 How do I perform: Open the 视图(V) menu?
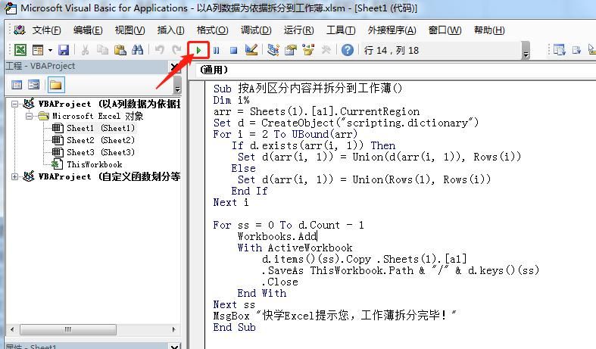[129, 30]
